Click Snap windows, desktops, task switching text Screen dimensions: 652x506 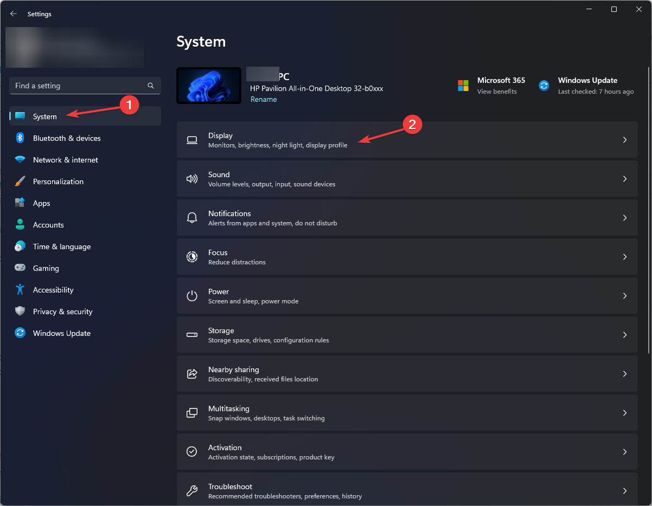point(266,418)
